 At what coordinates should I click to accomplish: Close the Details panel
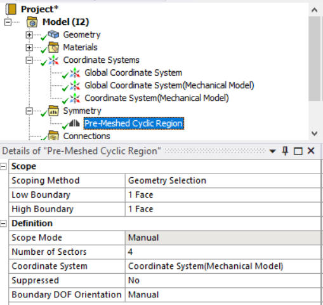(311, 151)
